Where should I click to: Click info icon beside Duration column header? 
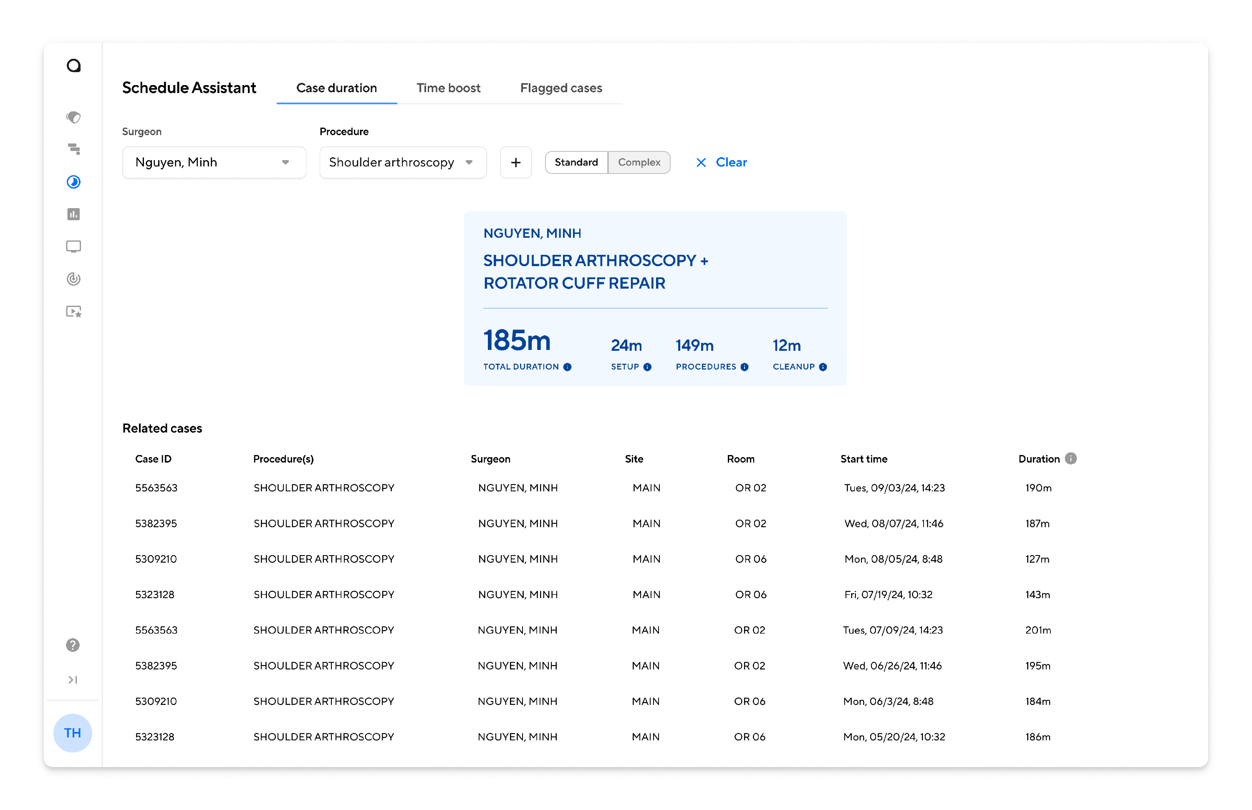[x=1070, y=458]
